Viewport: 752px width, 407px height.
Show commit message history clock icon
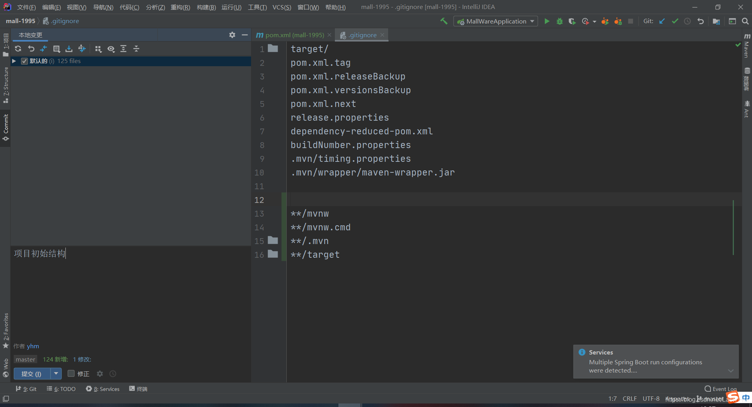[113, 374]
